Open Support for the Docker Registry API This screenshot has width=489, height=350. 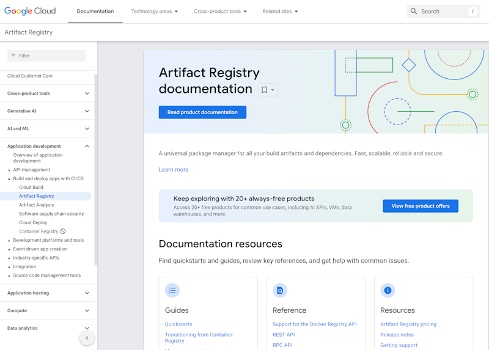click(315, 324)
